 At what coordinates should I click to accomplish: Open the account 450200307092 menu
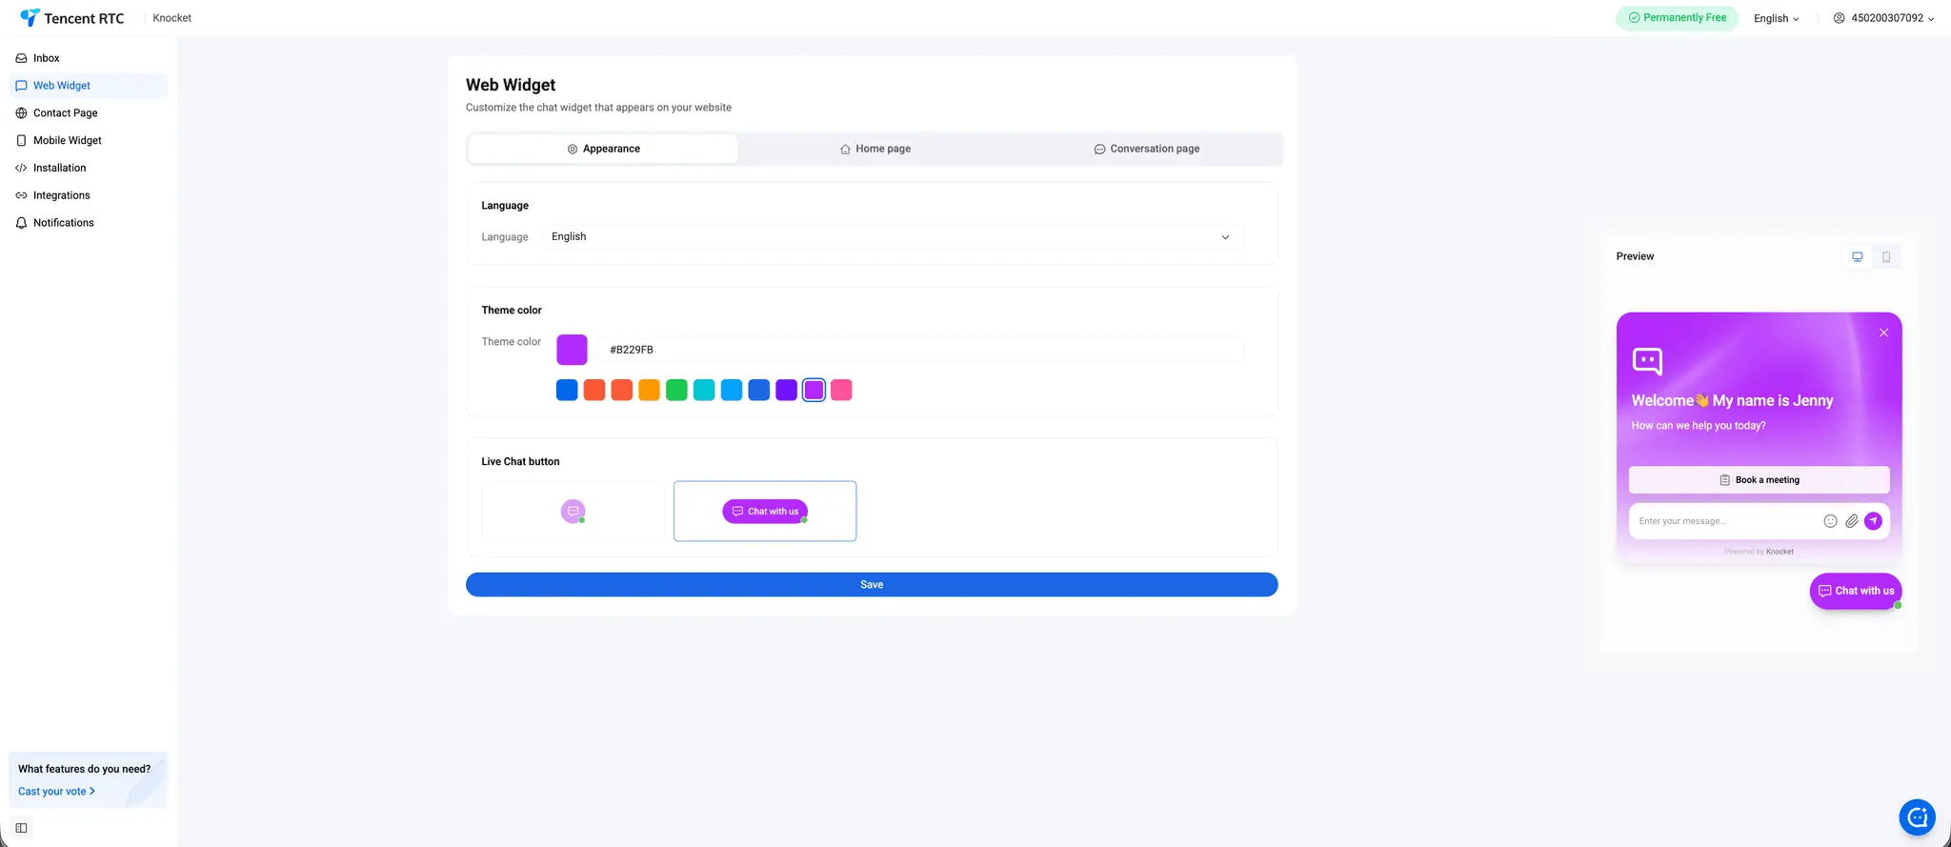[1883, 18]
